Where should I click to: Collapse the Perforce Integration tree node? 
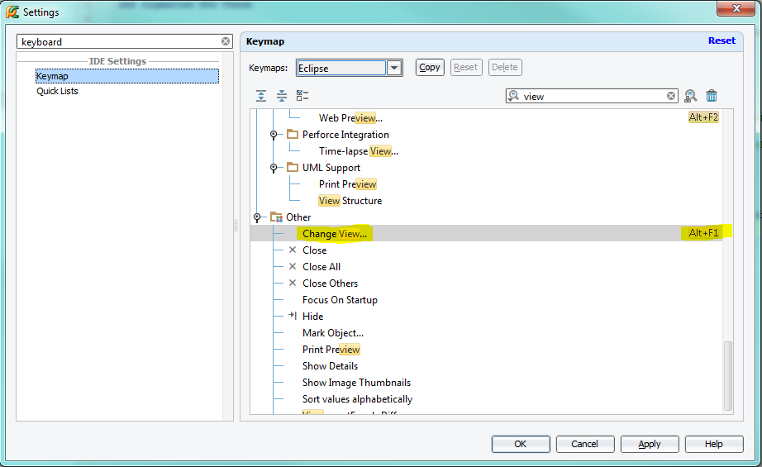pyautogui.click(x=274, y=134)
